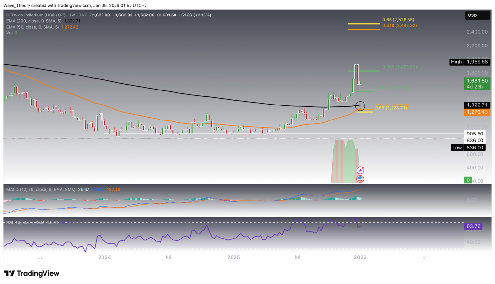Click the black circle marking the EMA crossover
Viewport: 495px width, 284px height.
coord(360,105)
